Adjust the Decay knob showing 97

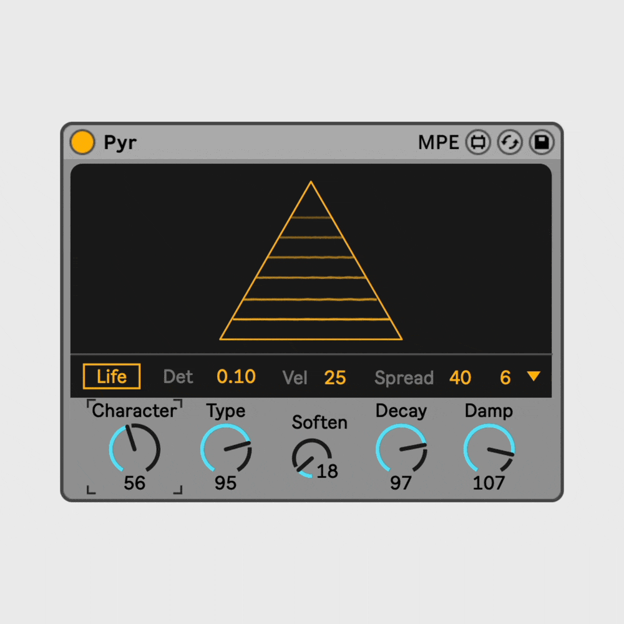coord(401,451)
